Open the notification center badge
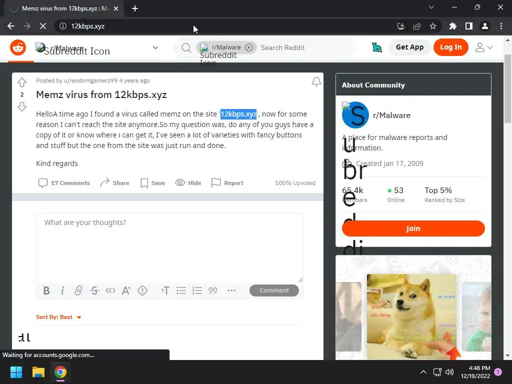Viewport: 512px width, 384px height. [498, 372]
